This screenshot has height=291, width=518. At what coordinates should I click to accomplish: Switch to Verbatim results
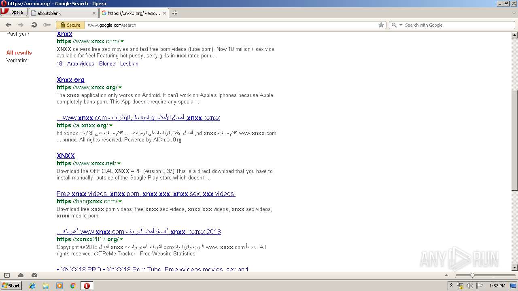(x=17, y=60)
